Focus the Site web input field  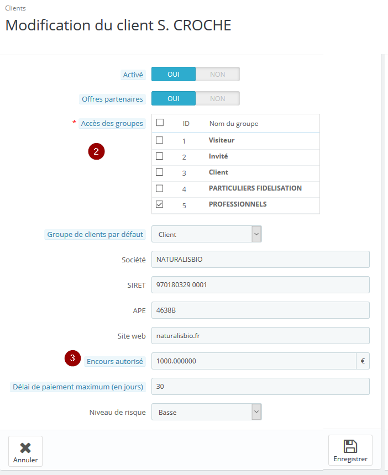pyautogui.click(x=260, y=336)
